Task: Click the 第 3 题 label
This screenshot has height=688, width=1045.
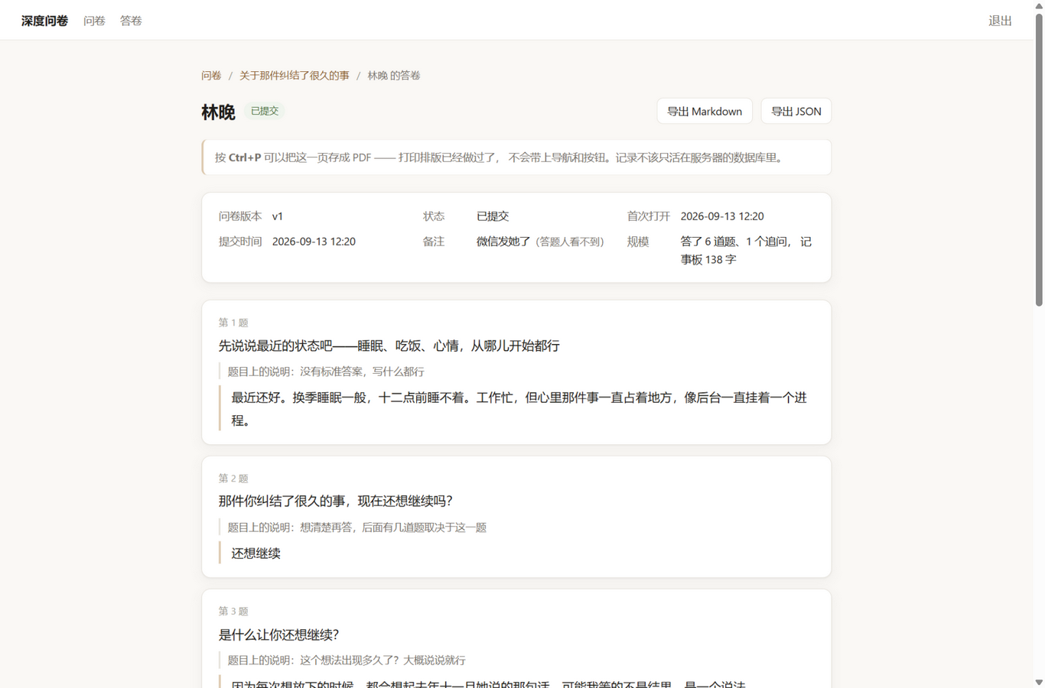Action: tap(233, 612)
